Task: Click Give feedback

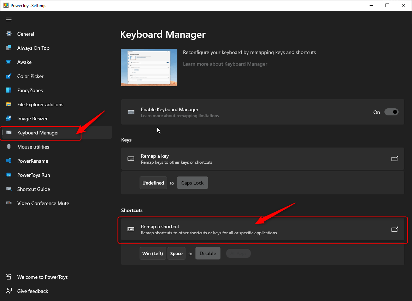Action: (x=56, y=291)
